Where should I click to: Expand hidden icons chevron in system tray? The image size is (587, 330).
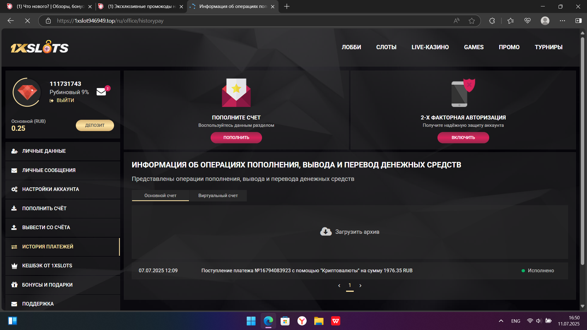pyautogui.click(x=501, y=321)
